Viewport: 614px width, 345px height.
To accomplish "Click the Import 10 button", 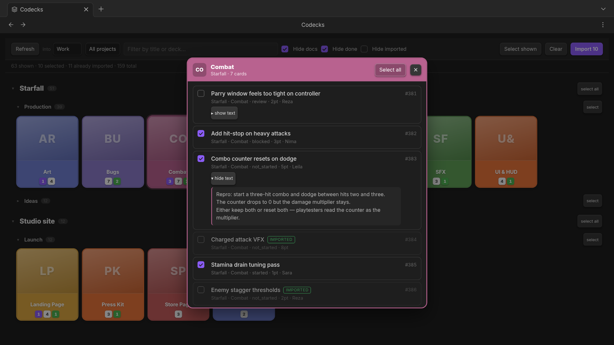I will [x=586, y=49].
